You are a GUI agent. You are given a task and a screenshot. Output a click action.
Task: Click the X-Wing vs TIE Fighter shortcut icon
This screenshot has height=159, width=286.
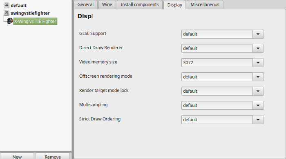point(10,21)
